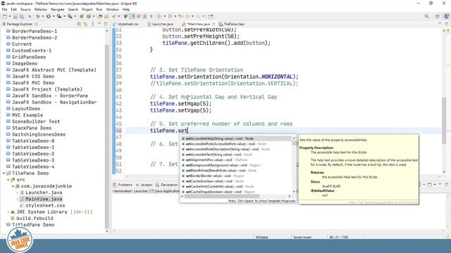Click the New file toolbar icon
This screenshot has width=451, height=253.
click(x=5, y=16)
